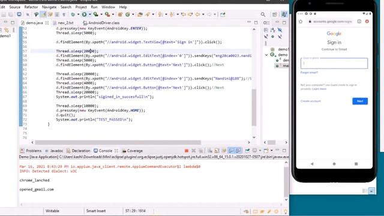Click the Terminate red square in Console
384x216 pixels.
coord(187,151)
